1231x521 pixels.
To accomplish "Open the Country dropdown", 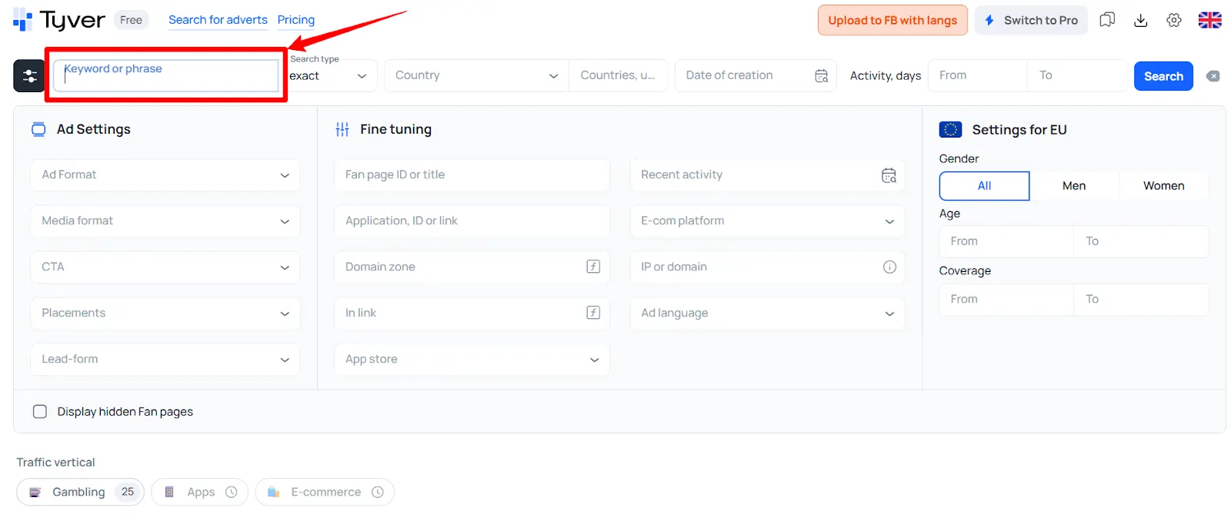I will tap(476, 75).
